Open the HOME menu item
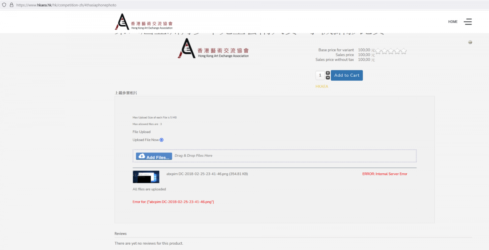Image resolution: width=489 pixels, height=250 pixels. click(453, 22)
